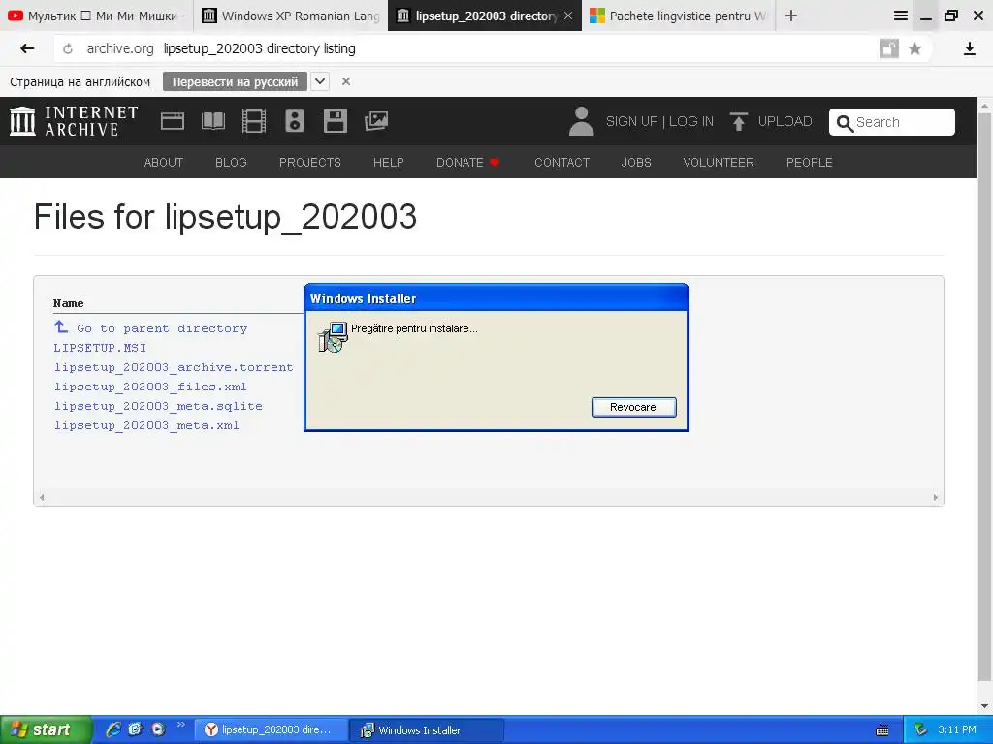993x744 pixels.
Task: Open the BLOG menu item
Action: pyautogui.click(x=231, y=163)
